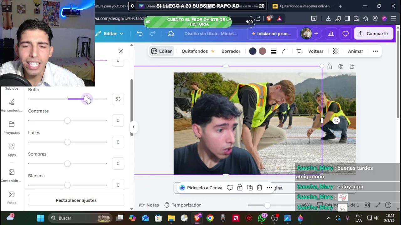Toggle the Brave sidebar panel icon

point(347,18)
